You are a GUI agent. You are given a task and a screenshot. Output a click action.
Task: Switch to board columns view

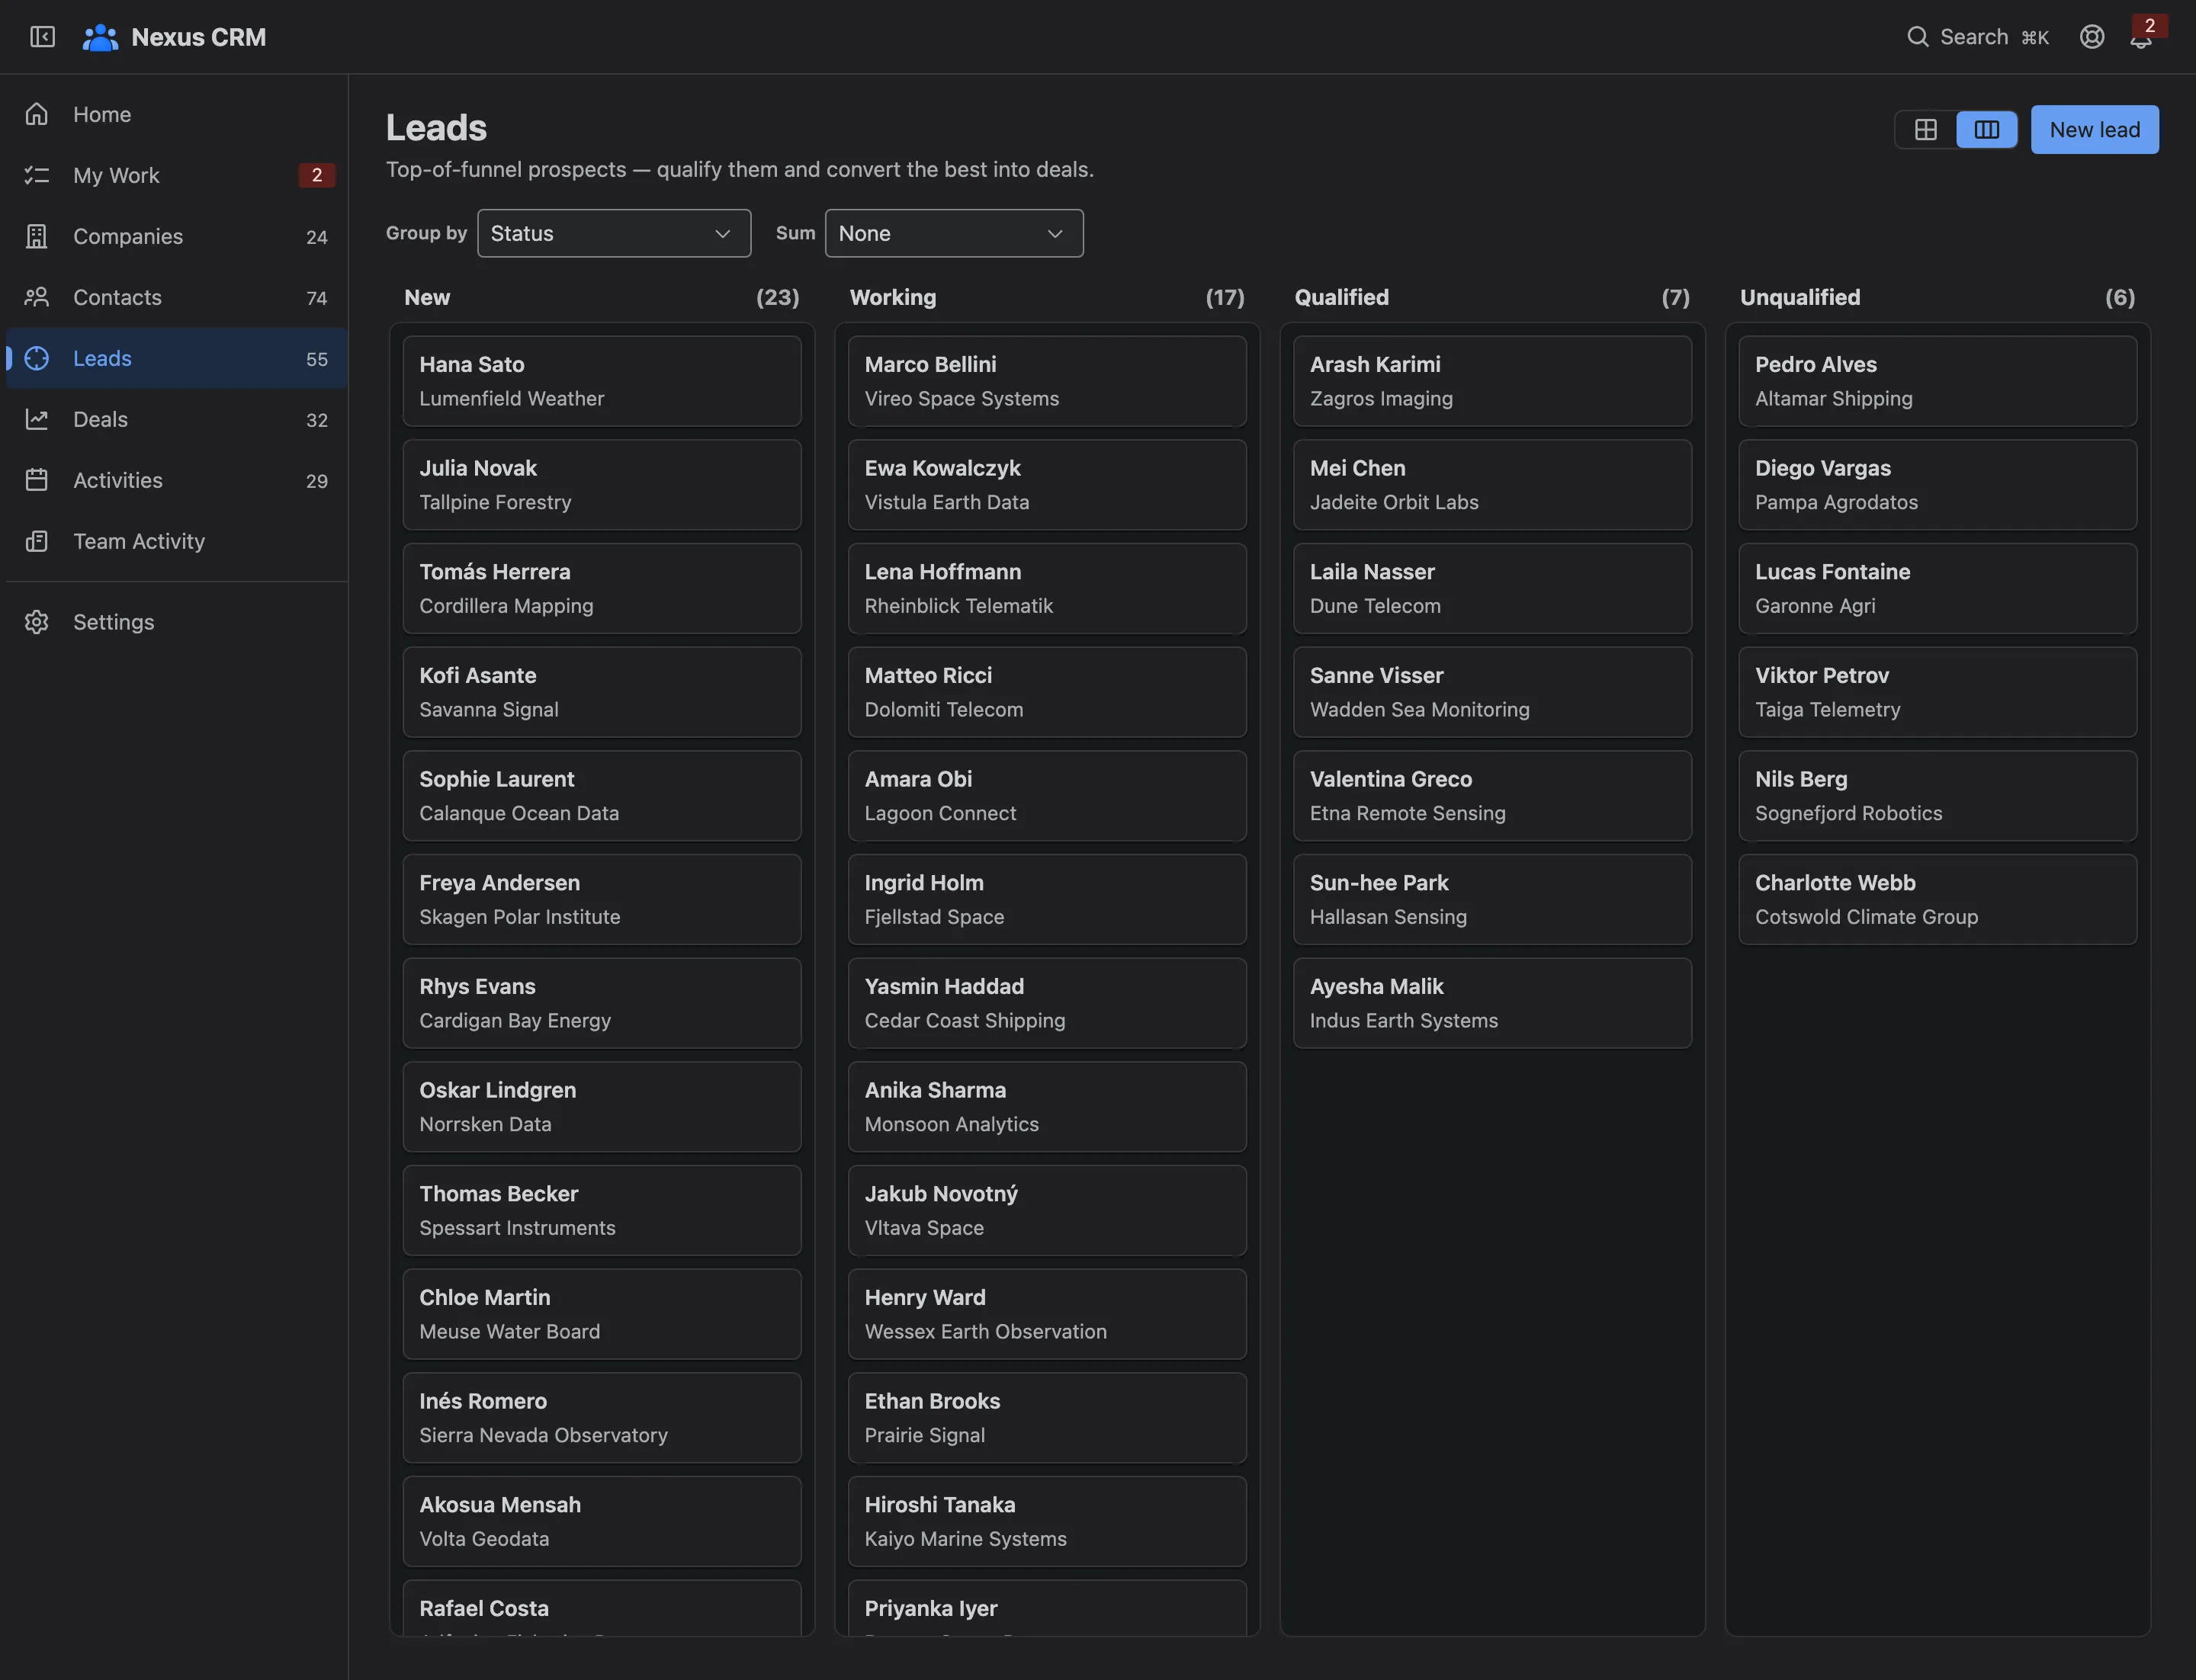(1987, 129)
